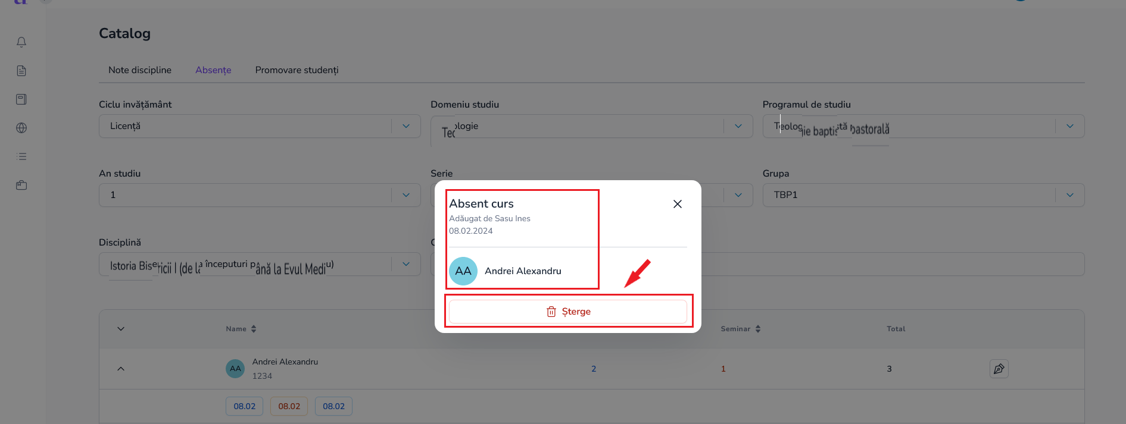This screenshot has width=1126, height=424.
Task: Click the Catalog page heading
Action: (124, 33)
